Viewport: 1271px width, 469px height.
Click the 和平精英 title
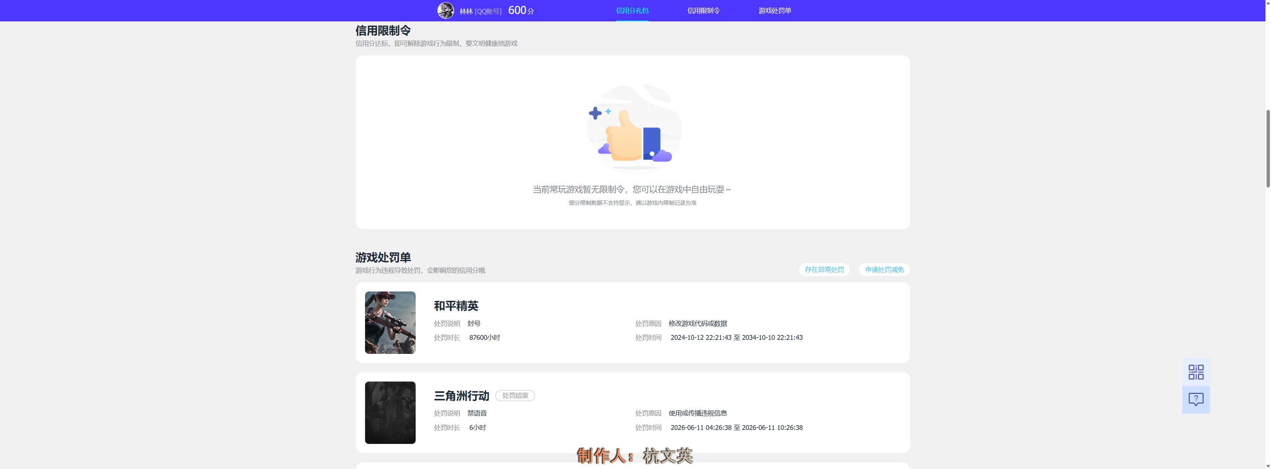pyautogui.click(x=456, y=306)
